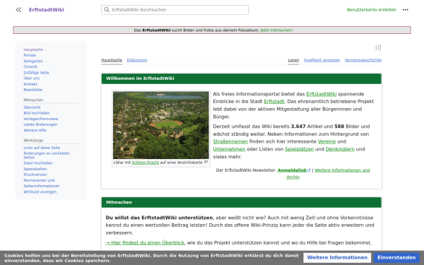The image size is (424, 265).
Task: Open Spezialseiten link
Action: (x=35, y=169)
